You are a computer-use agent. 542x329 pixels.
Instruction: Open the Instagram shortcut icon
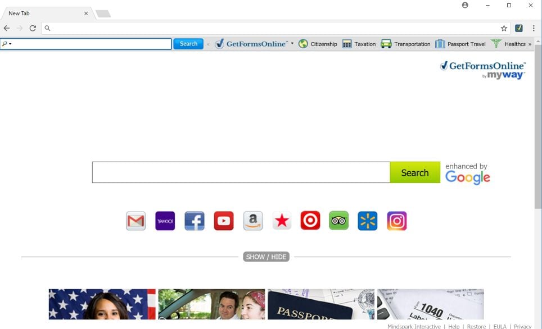pyautogui.click(x=397, y=221)
